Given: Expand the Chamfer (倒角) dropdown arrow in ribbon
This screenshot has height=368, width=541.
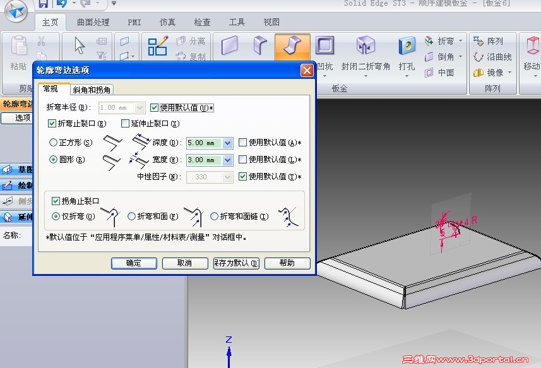Looking at the screenshot, I should click(x=461, y=57).
